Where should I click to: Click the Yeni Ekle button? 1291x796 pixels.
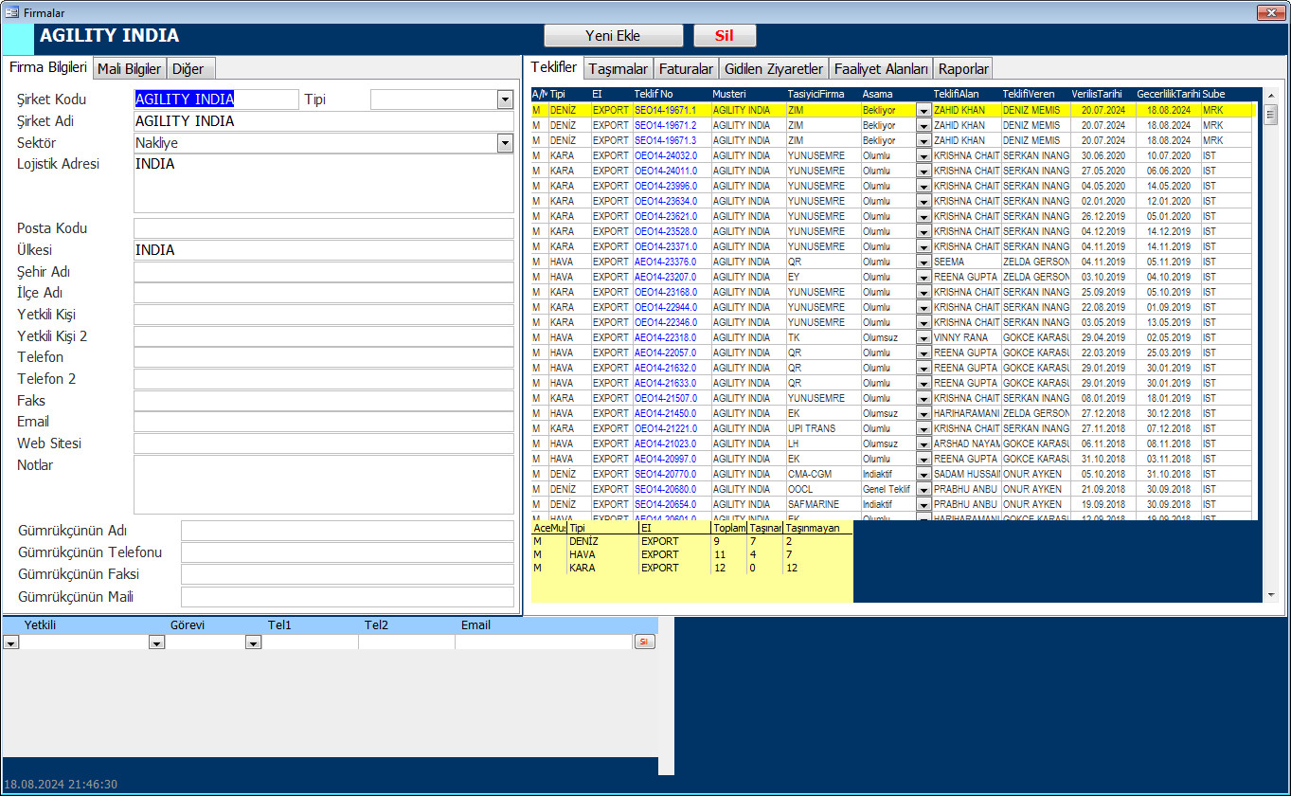(613, 36)
